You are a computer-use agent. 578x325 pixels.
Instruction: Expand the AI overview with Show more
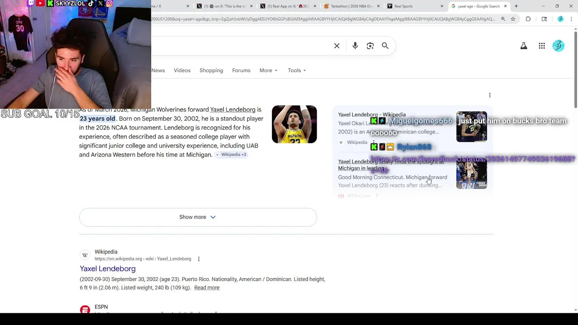[198, 217]
